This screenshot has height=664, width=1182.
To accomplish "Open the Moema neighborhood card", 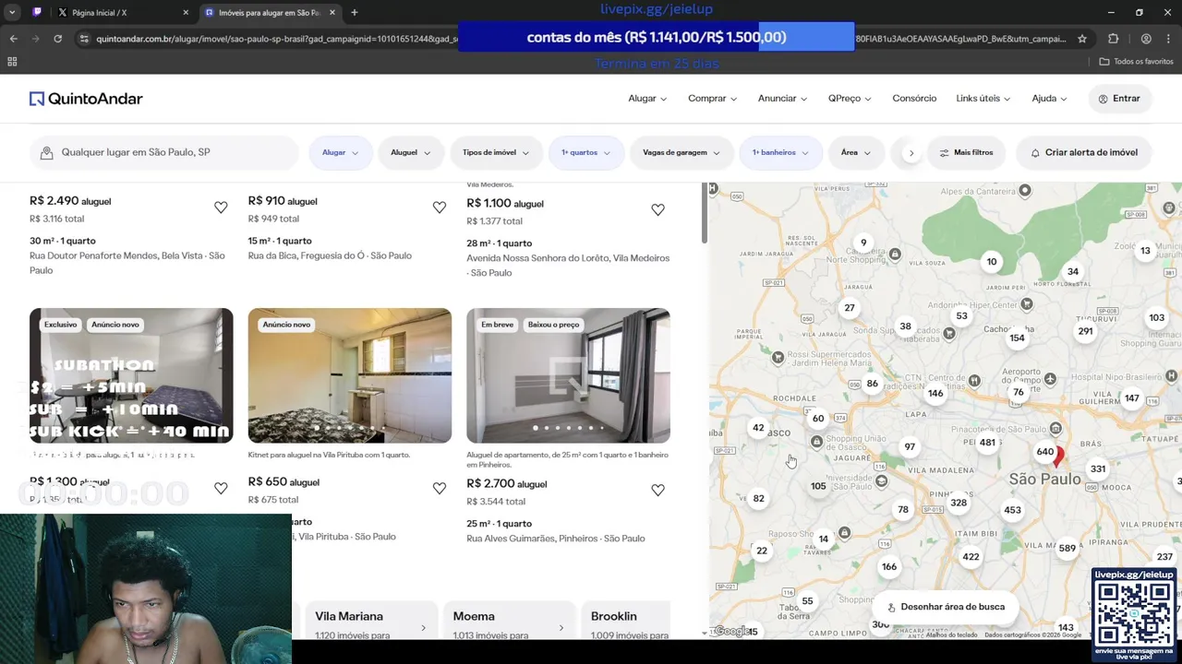I will click(x=508, y=621).
